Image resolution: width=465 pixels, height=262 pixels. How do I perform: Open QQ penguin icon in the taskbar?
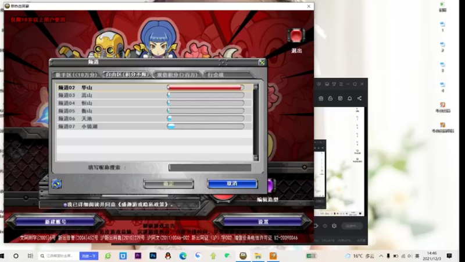point(168,256)
